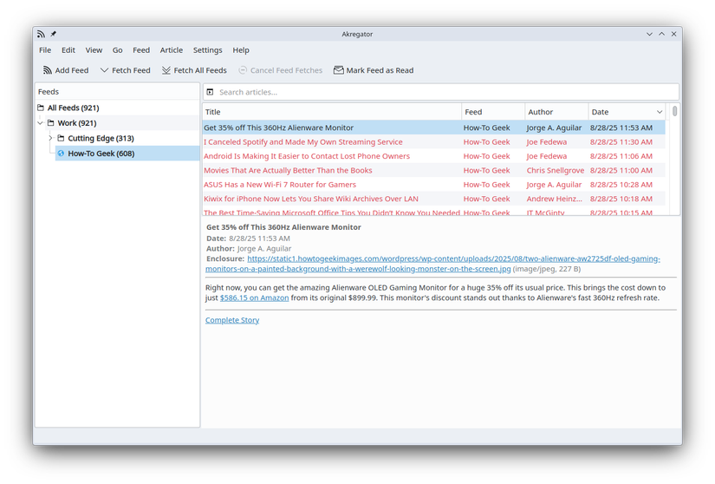Open the Settings menu
This screenshot has height=484, width=715.
click(207, 50)
